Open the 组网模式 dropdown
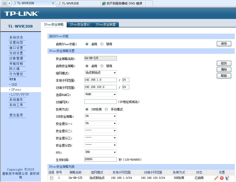236x182 pixels. coord(101,73)
